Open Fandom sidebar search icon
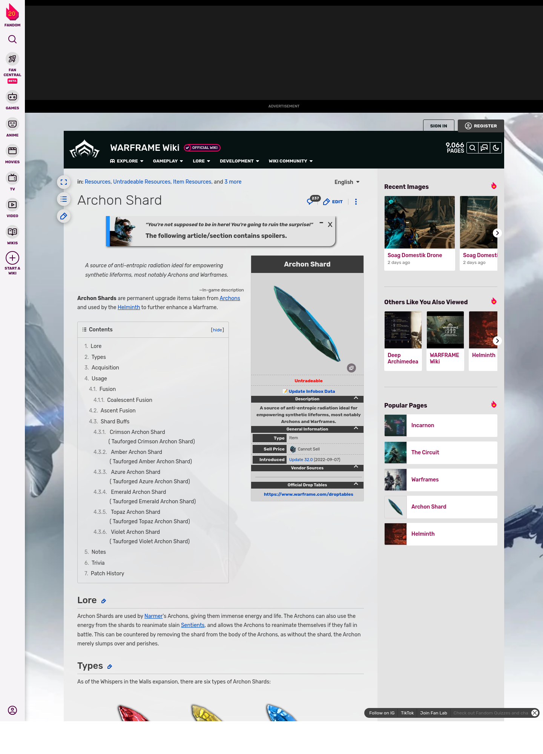The height and width of the screenshot is (754, 543). tap(12, 39)
